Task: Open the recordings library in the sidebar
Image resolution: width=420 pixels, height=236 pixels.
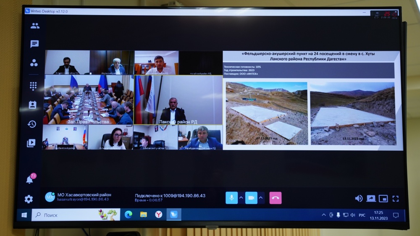Action: (31, 143)
